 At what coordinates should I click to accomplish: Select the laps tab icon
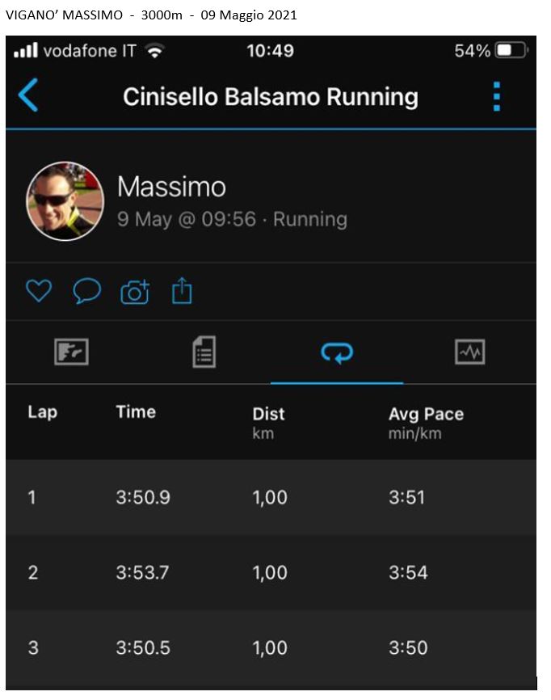tap(337, 352)
